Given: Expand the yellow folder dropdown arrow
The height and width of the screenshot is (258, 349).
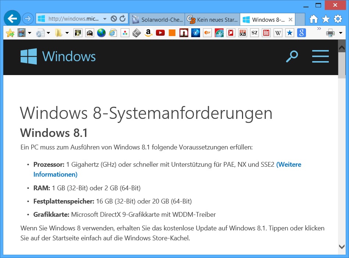Looking at the screenshot, I should (67, 33).
